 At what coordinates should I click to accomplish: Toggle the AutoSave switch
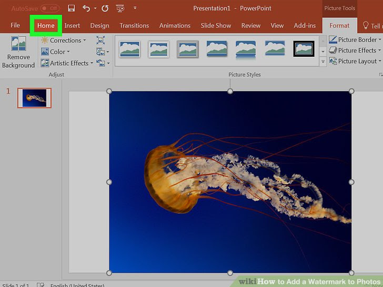(x=50, y=8)
